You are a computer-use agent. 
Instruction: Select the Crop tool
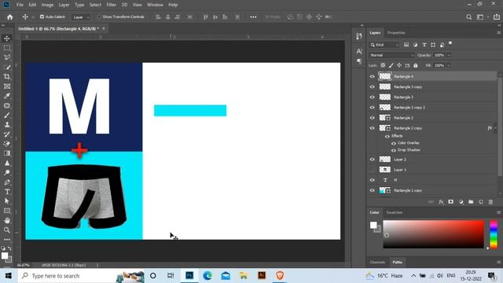[x=7, y=77]
